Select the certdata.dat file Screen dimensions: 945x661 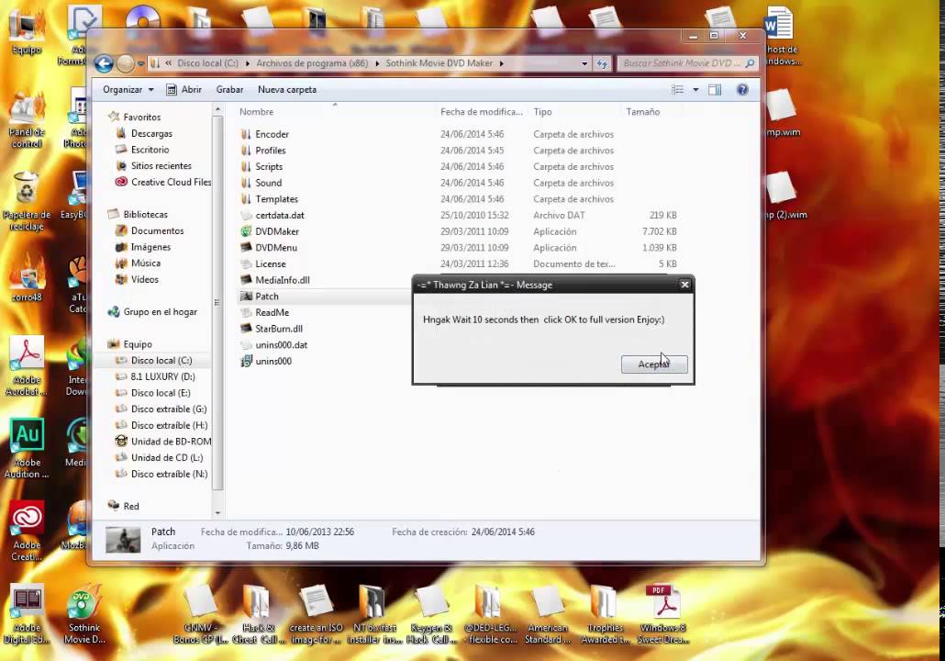point(280,216)
